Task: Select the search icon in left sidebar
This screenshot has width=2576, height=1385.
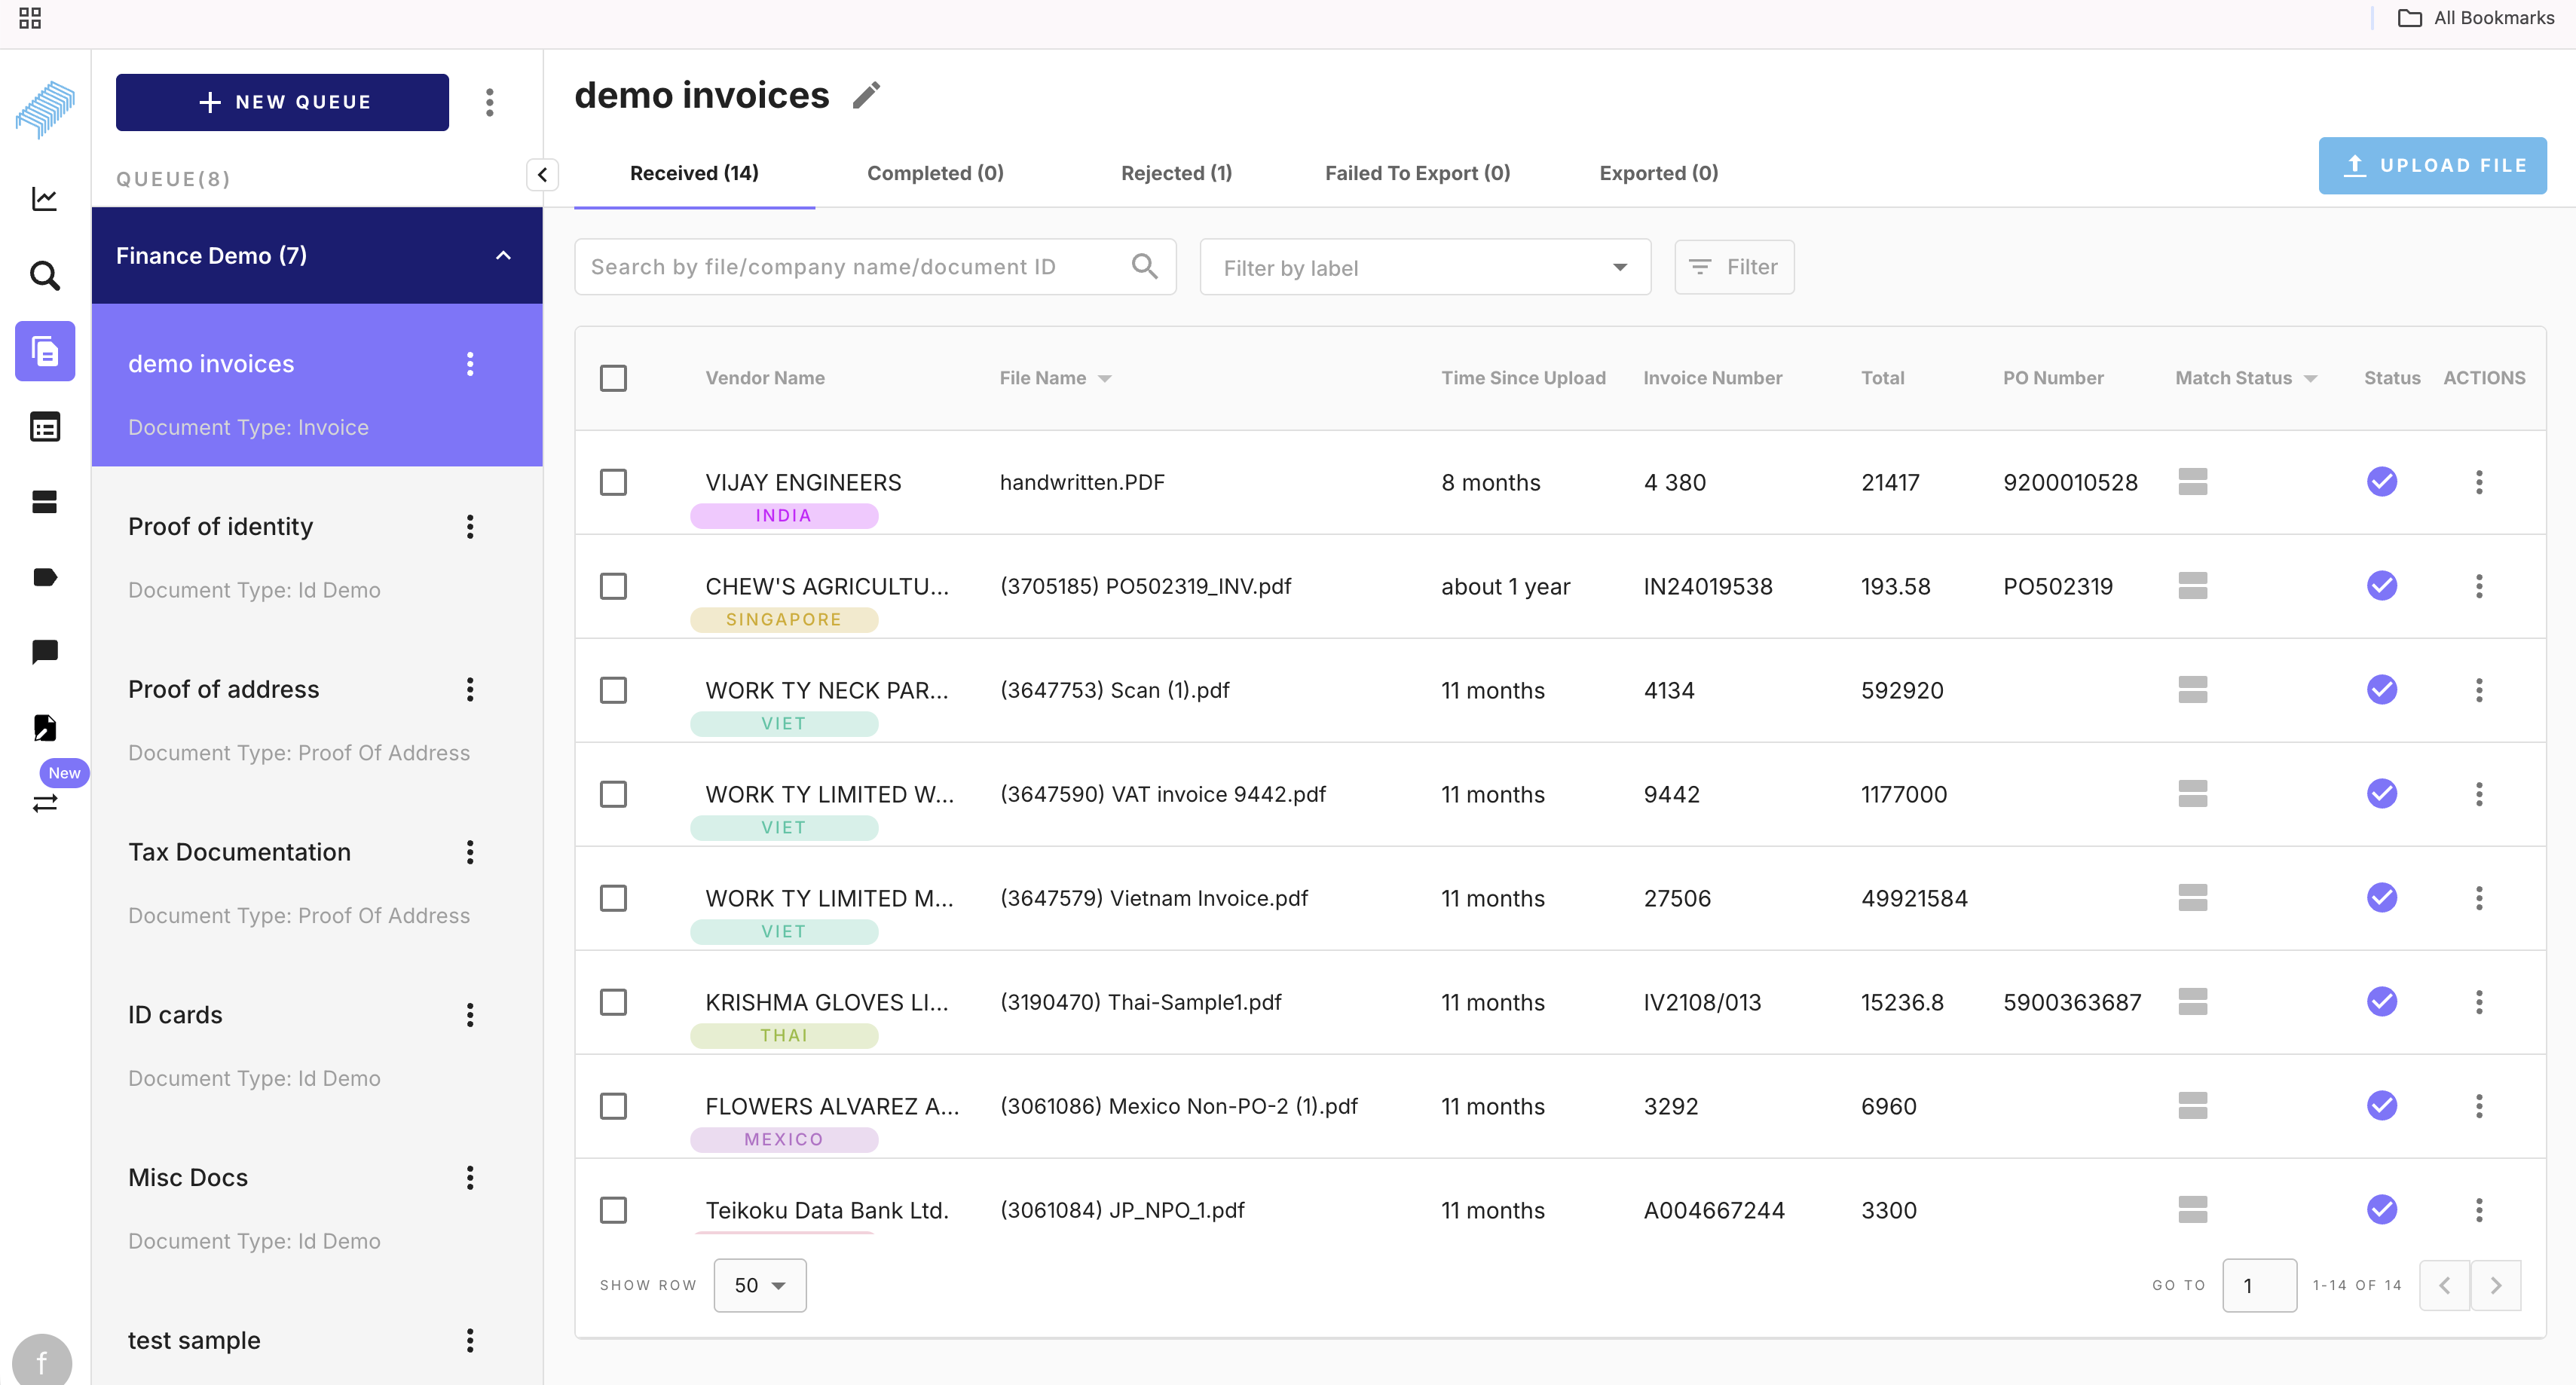Action: tap(45, 275)
